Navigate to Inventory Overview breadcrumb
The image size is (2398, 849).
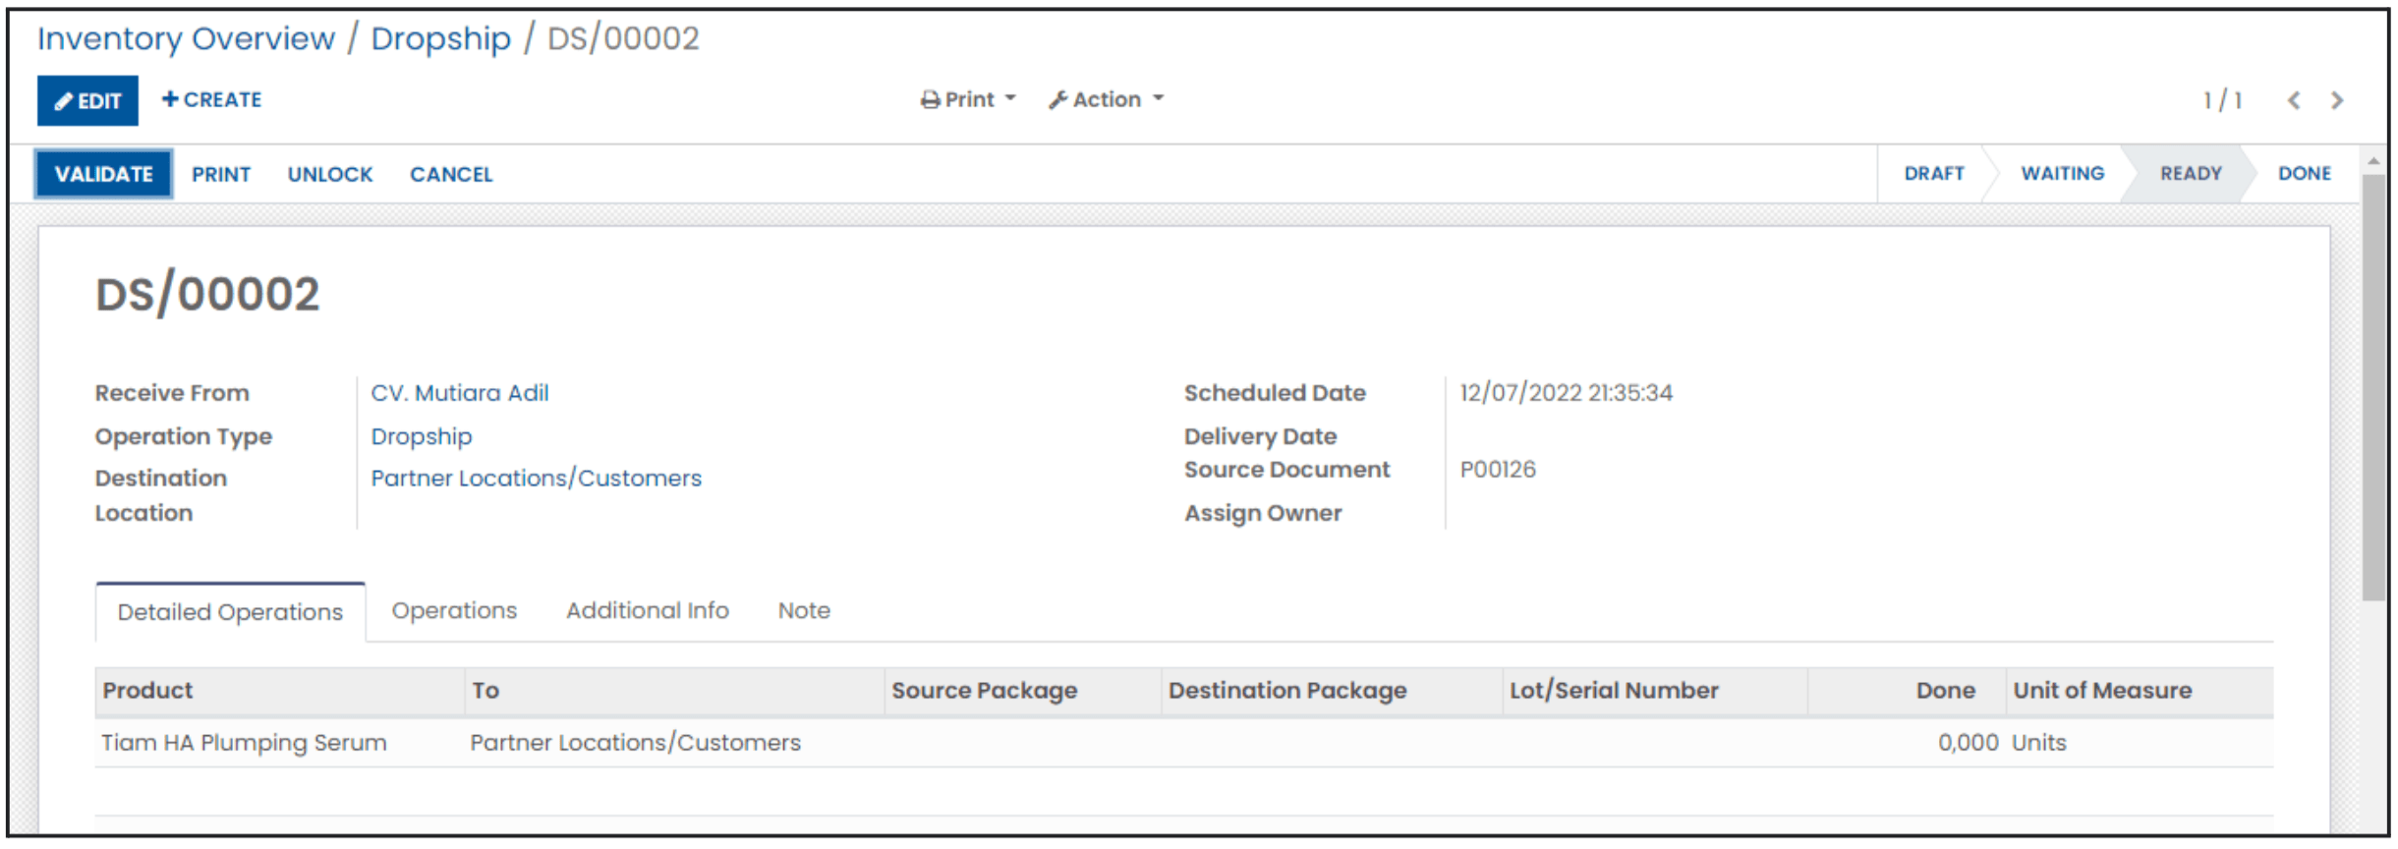(x=187, y=38)
